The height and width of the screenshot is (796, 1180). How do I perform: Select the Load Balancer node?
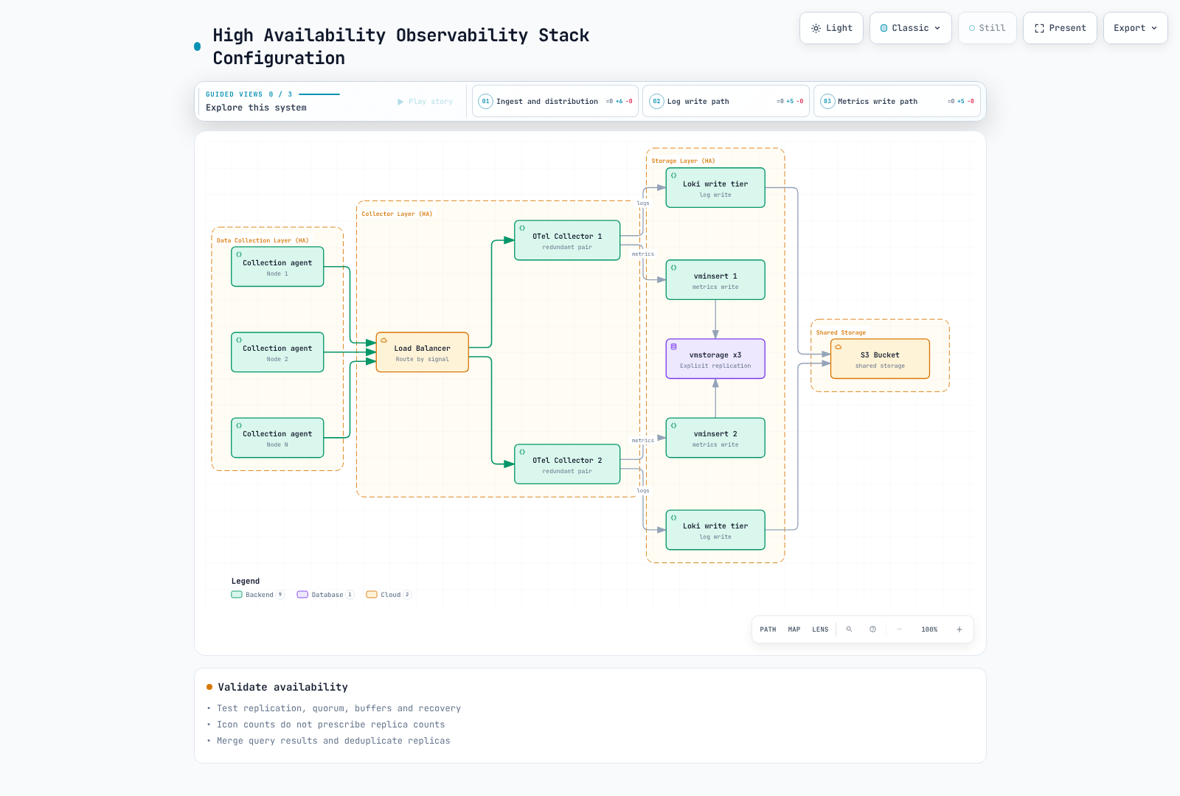coord(423,352)
